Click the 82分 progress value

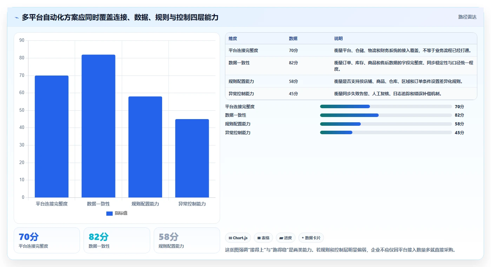459,115
